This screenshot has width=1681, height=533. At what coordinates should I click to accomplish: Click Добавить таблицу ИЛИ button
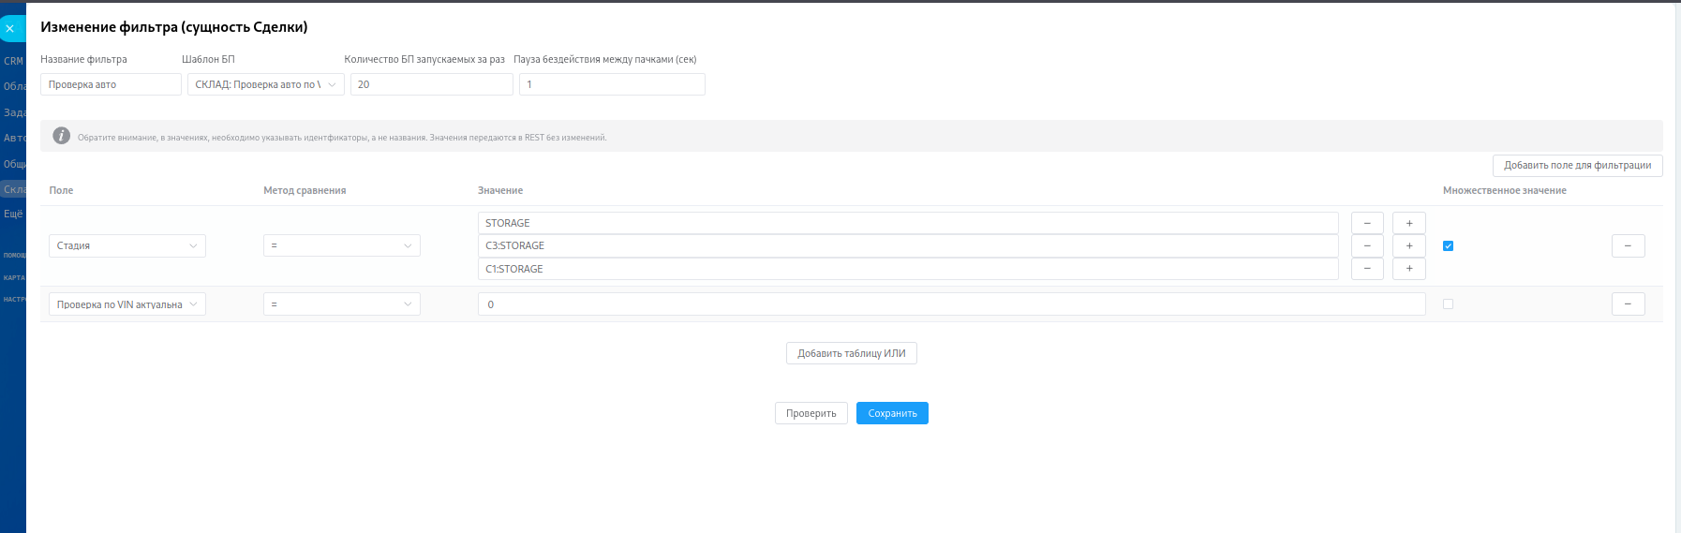852,353
